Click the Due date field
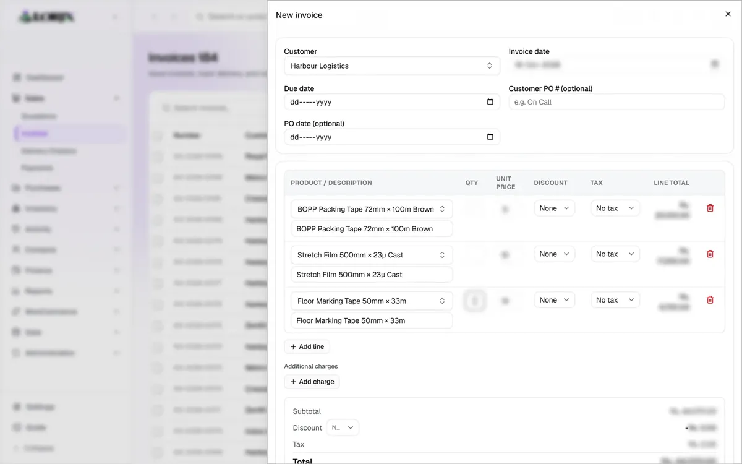 (x=392, y=102)
